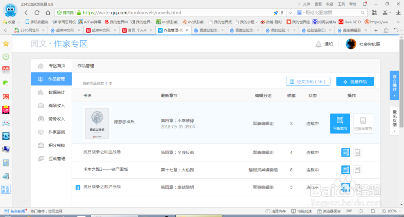Open the 手机收藏夹 bookmark
This screenshot has width=404, height=217.
pos(37,22)
